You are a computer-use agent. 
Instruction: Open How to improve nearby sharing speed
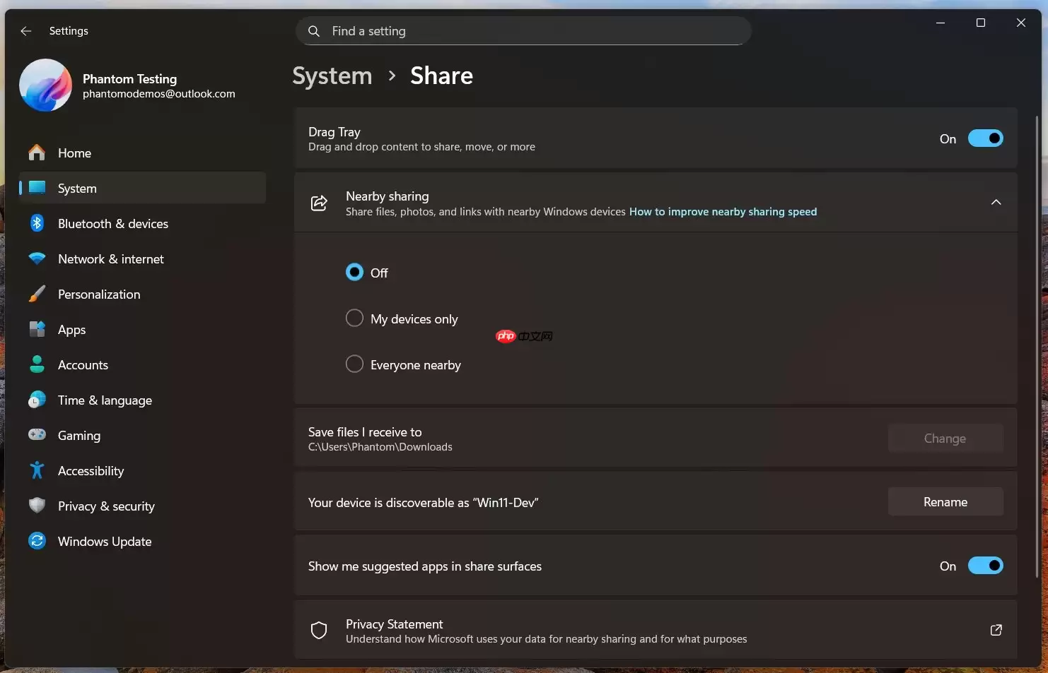pos(723,211)
